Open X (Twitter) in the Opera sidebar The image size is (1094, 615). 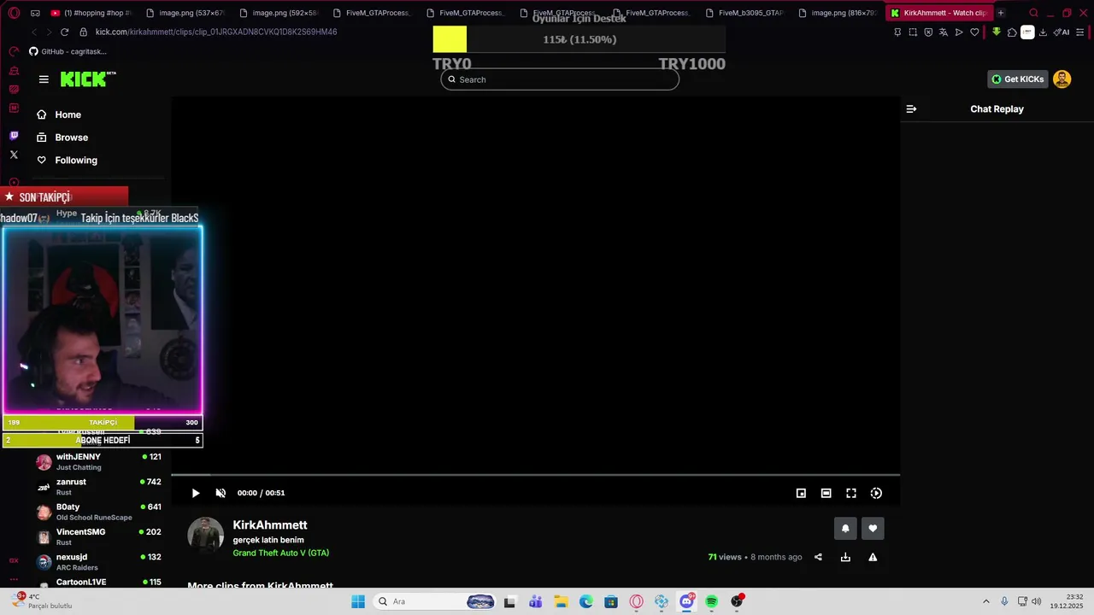pyautogui.click(x=14, y=155)
